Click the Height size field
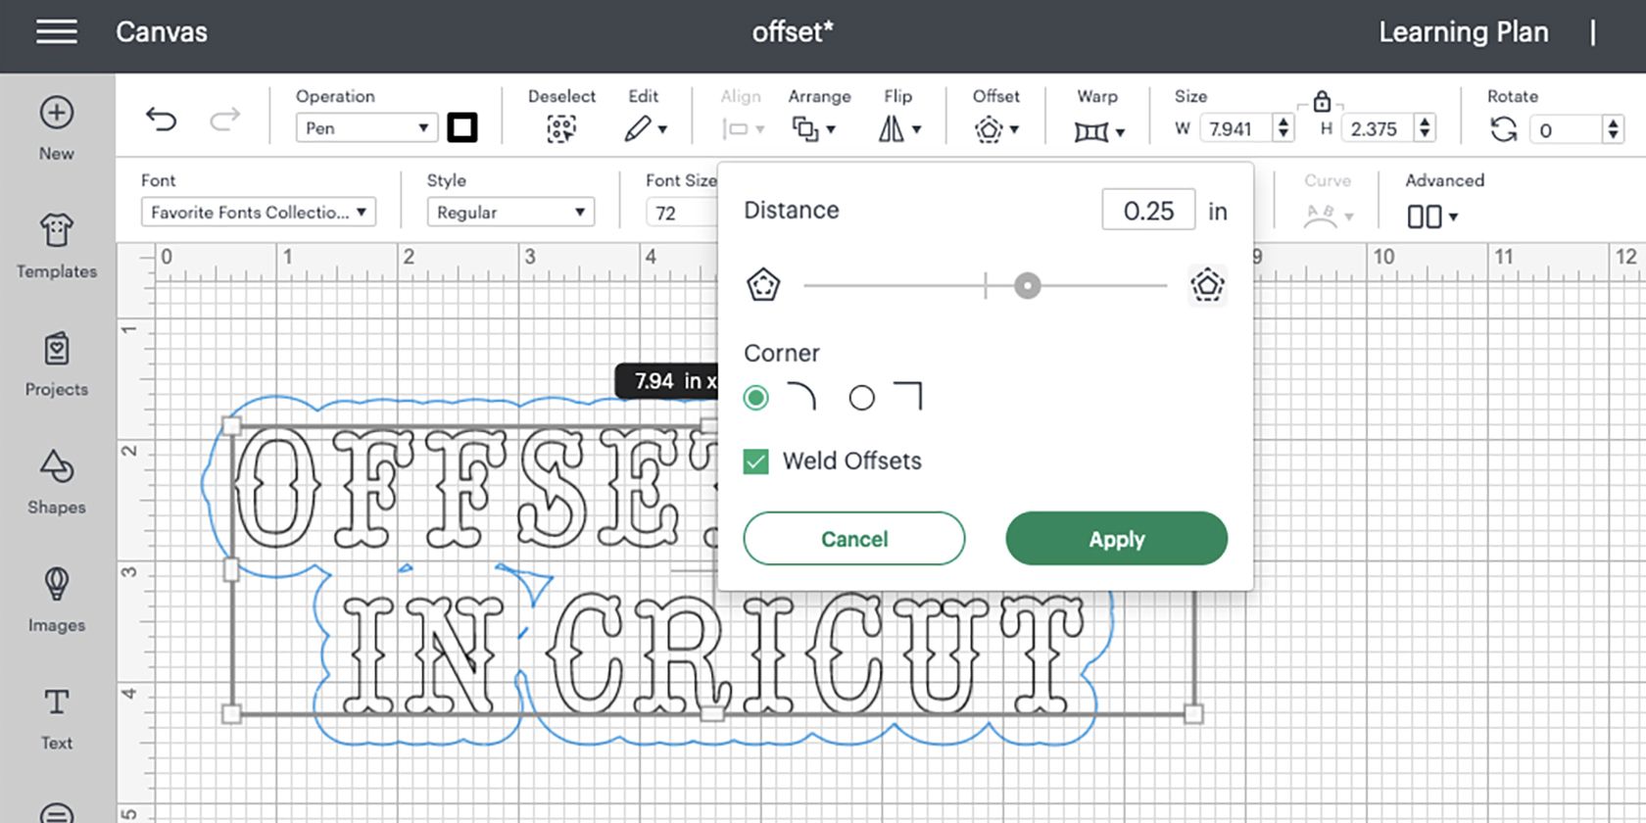 tap(1378, 128)
